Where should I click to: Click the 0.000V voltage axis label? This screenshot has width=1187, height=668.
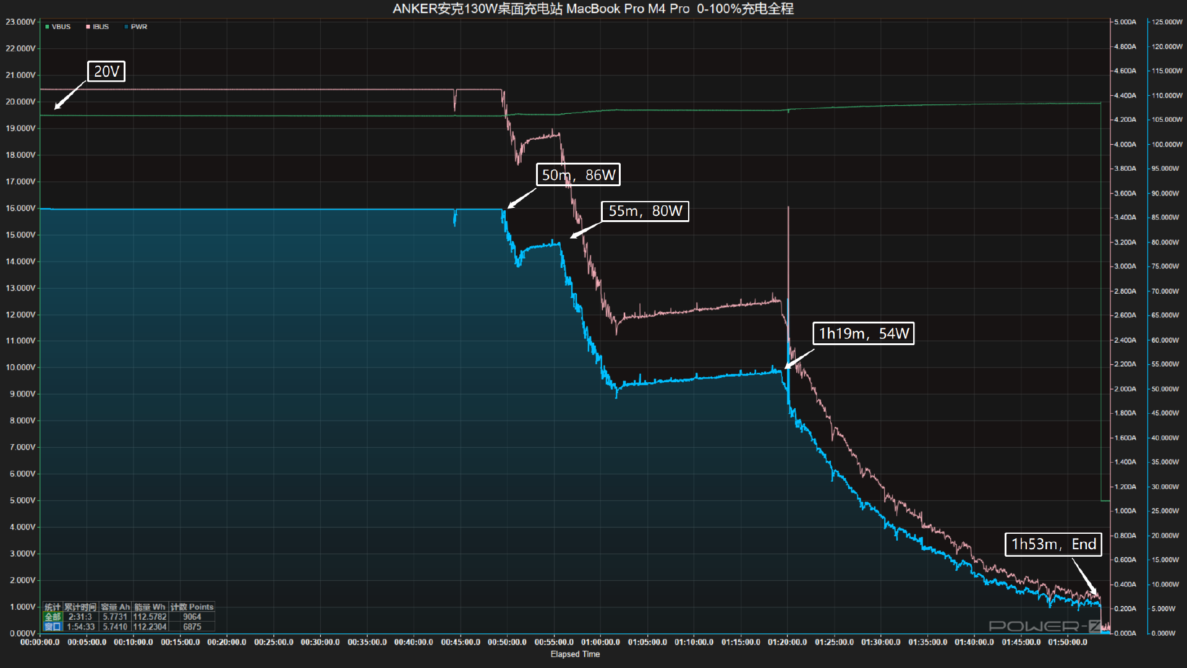click(22, 633)
